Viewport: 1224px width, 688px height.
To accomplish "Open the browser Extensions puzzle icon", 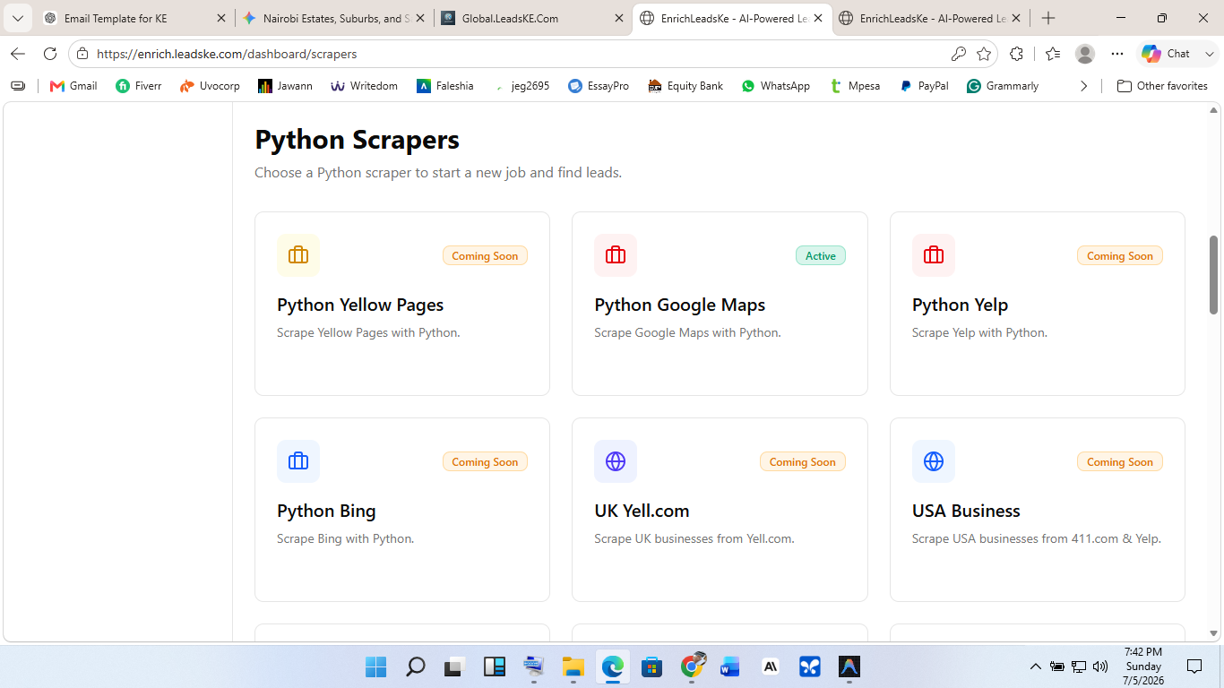I will tap(1016, 54).
